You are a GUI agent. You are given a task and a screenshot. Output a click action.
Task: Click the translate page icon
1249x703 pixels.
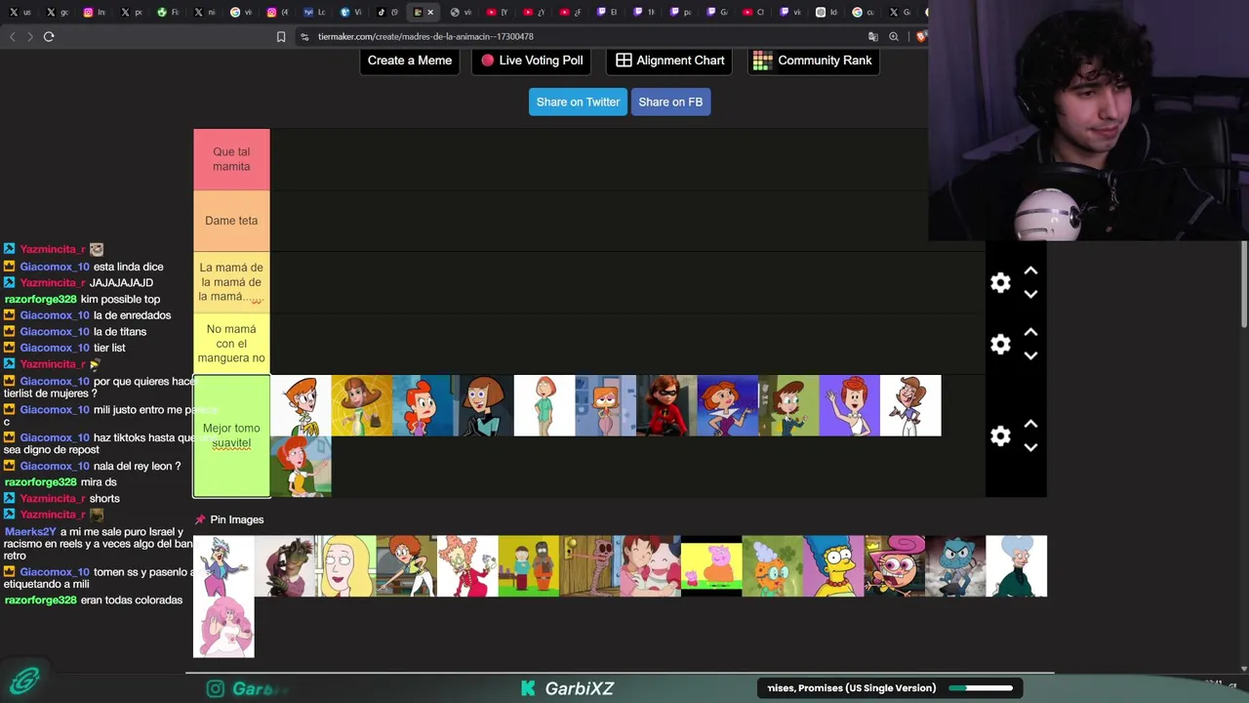coord(873,37)
